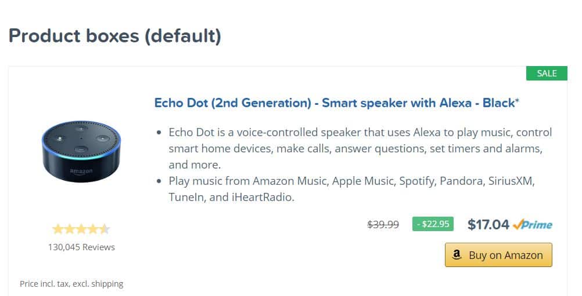582x296 pixels.
Task: Click the star rating icons
Action: pos(81,229)
